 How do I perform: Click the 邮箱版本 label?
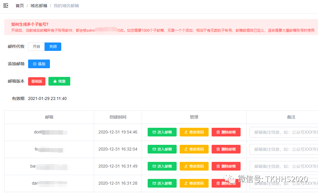tap(16, 81)
